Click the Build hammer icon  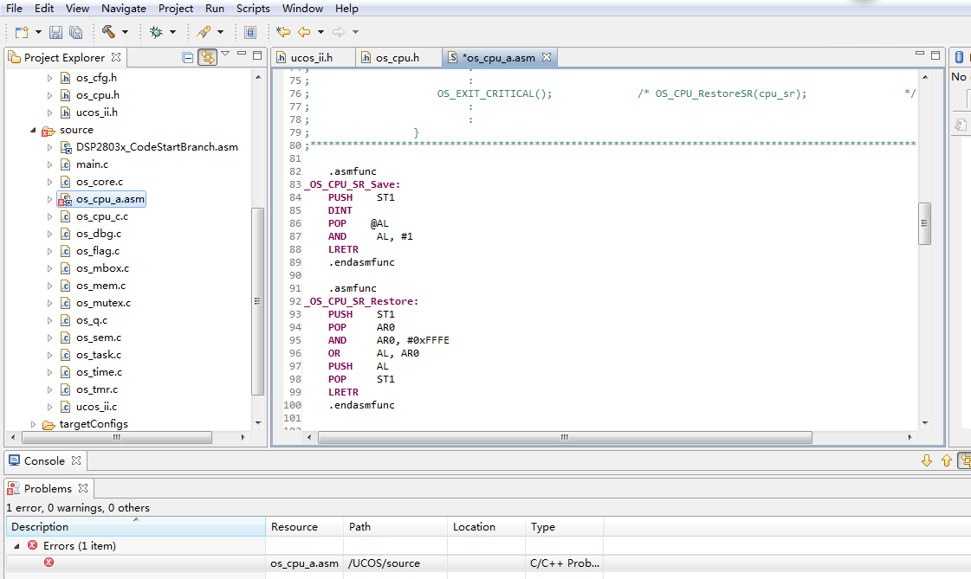(109, 32)
